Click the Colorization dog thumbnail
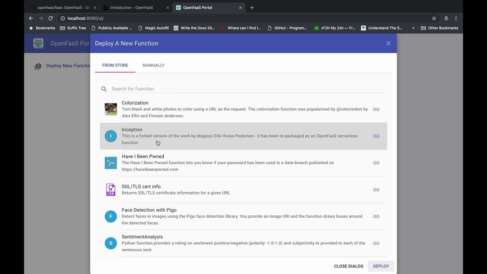487x274 pixels. (111, 109)
